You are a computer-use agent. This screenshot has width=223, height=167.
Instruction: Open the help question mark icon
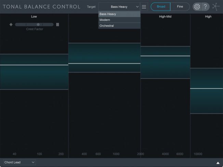205,7
